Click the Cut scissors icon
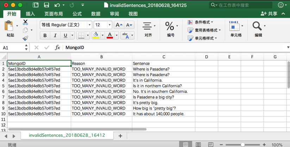 click(25, 22)
